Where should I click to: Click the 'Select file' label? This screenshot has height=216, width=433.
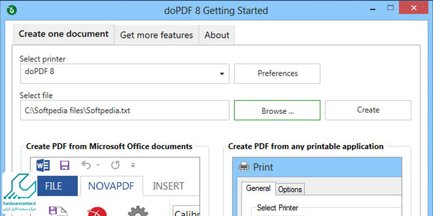[36, 96]
